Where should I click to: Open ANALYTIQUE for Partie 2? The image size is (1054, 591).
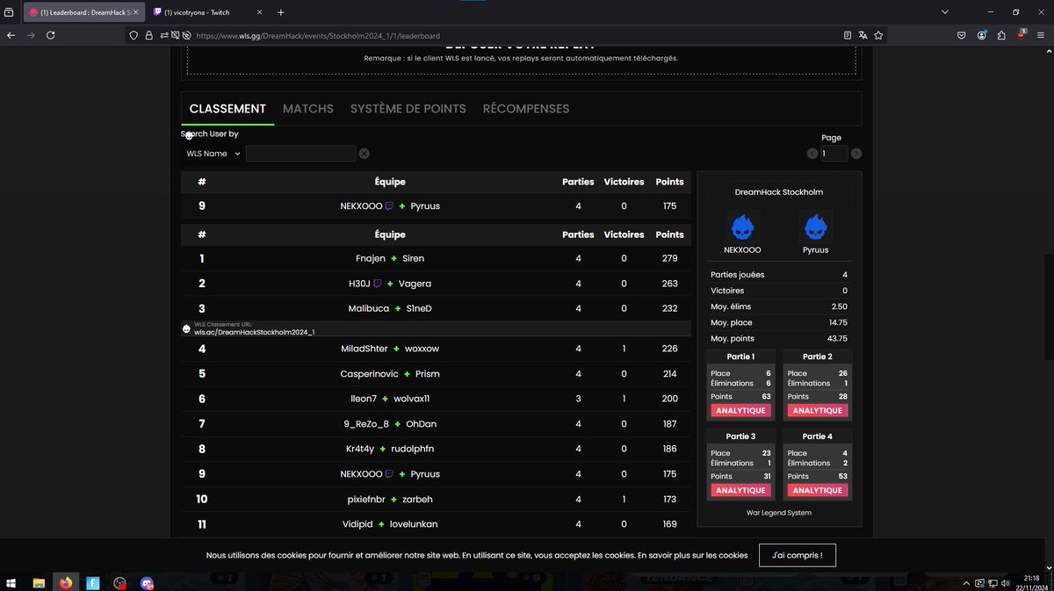click(x=818, y=411)
